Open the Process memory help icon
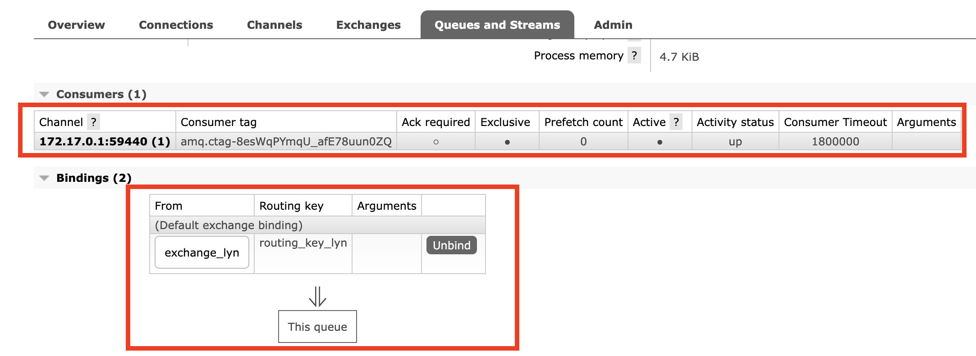 [x=634, y=55]
